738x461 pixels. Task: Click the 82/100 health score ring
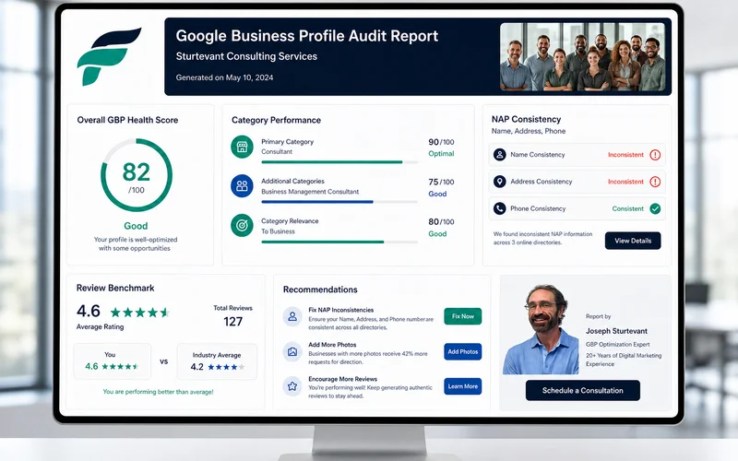[x=137, y=175]
